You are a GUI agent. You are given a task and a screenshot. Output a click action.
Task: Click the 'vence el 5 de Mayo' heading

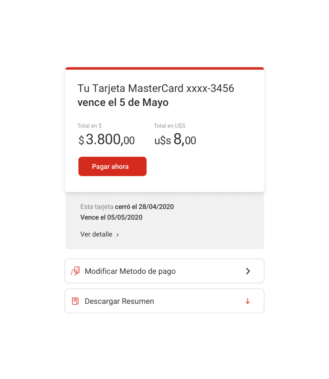click(123, 102)
